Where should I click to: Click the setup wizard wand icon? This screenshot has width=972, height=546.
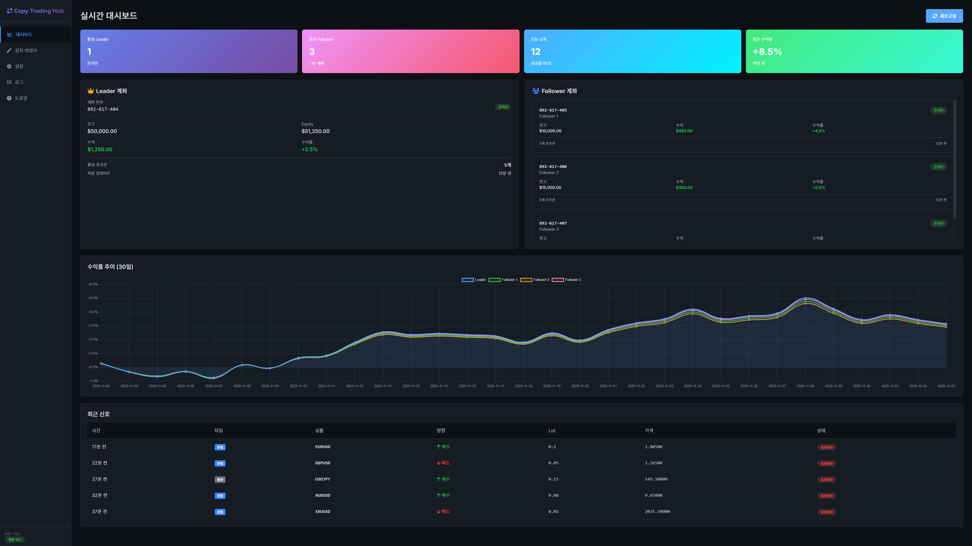(9, 51)
